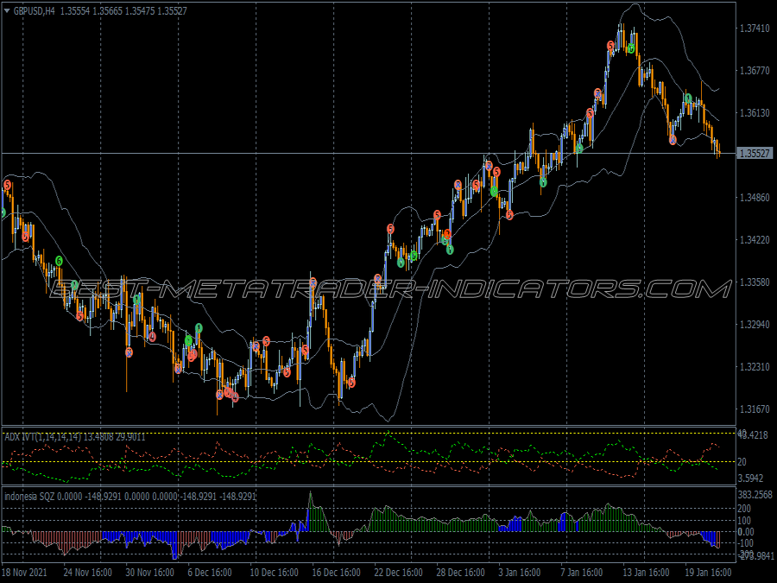Click the 10 Dec 16:00 time label

pyautogui.click(x=274, y=572)
